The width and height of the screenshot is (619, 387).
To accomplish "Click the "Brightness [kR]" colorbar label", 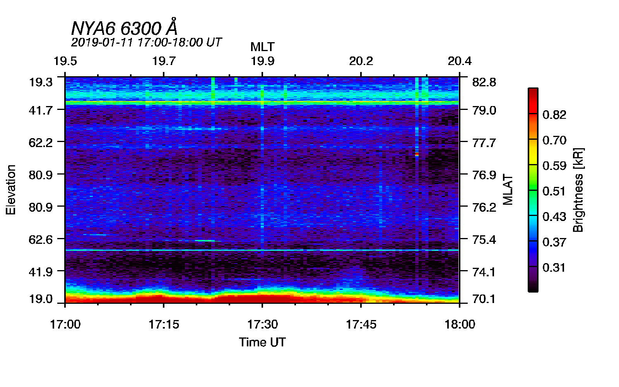I will tap(578, 190).
